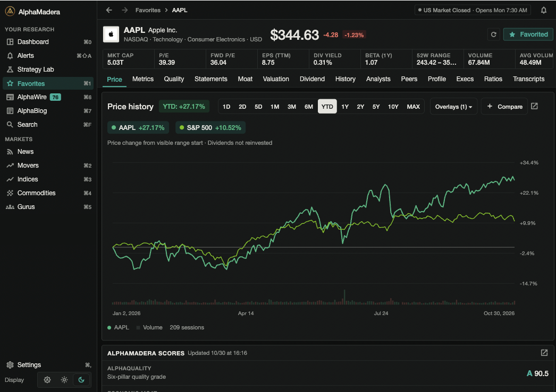Open Search in the sidebar
556x392 pixels.
coord(48,125)
